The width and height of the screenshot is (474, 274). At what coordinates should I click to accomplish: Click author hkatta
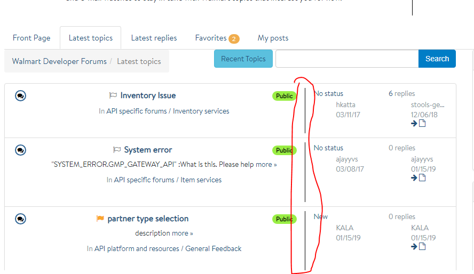tap(345, 104)
